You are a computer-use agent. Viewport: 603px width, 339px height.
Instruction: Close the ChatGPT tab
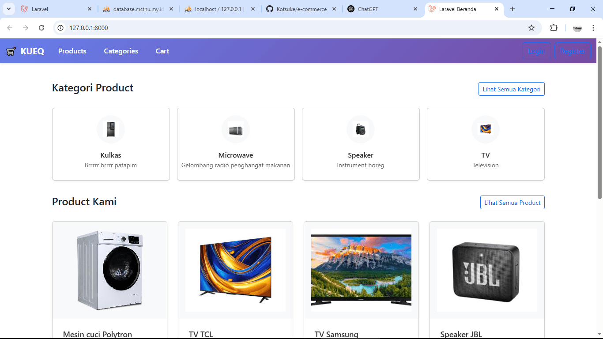click(x=415, y=9)
